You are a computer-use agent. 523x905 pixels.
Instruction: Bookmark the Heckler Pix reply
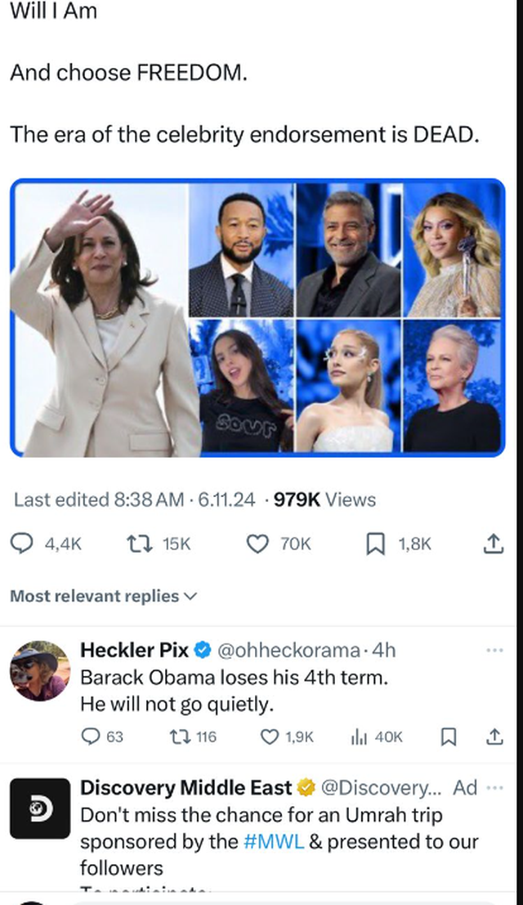coord(449,737)
